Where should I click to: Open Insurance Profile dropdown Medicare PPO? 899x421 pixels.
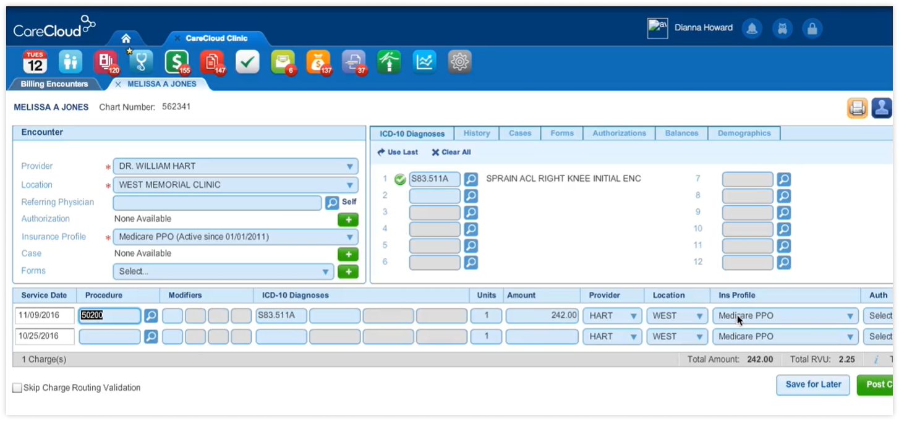click(236, 237)
